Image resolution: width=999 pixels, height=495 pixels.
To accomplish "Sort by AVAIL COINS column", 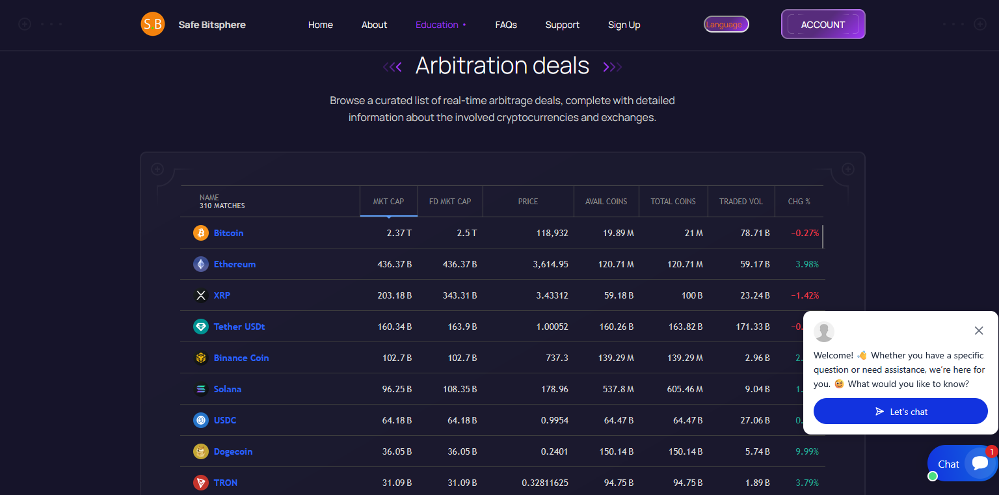I will (606, 202).
